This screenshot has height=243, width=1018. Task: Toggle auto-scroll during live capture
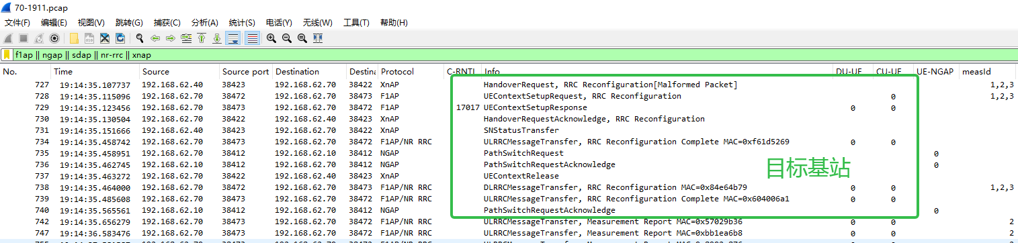[232, 38]
